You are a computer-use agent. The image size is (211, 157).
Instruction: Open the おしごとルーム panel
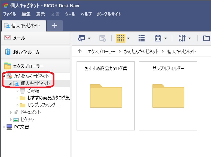(x=35, y=52)
